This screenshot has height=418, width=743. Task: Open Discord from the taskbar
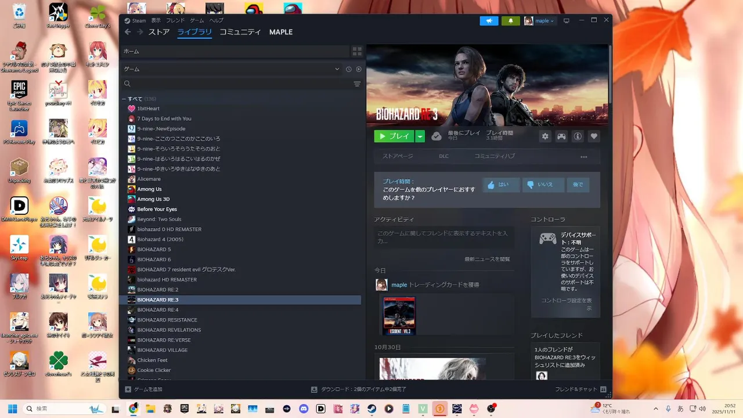coord(303,409)
